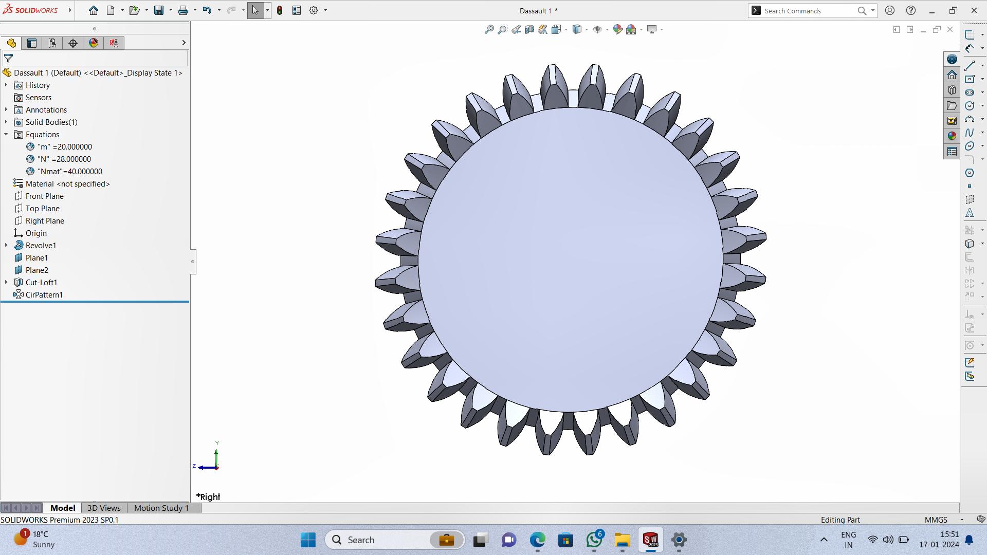987x555 pixels.
Task: Click the Zoom to Area icon
Action: tap(503, 29)
